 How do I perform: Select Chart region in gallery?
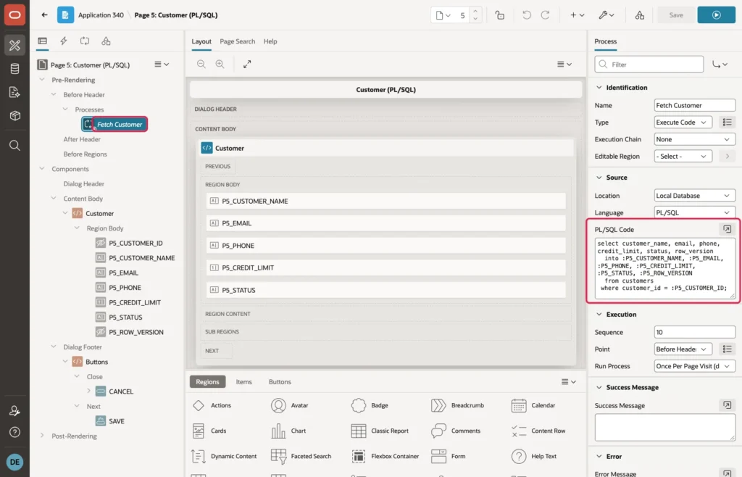tap(289, 431)
